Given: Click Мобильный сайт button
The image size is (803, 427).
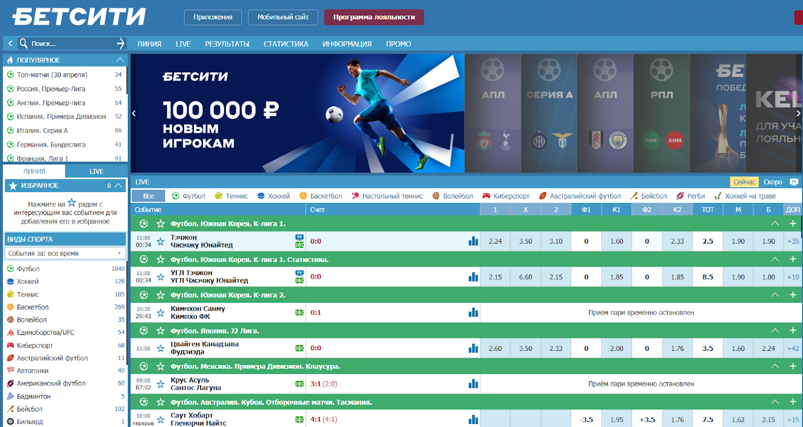Looking at the screenshot, I should tap(283, 17).
